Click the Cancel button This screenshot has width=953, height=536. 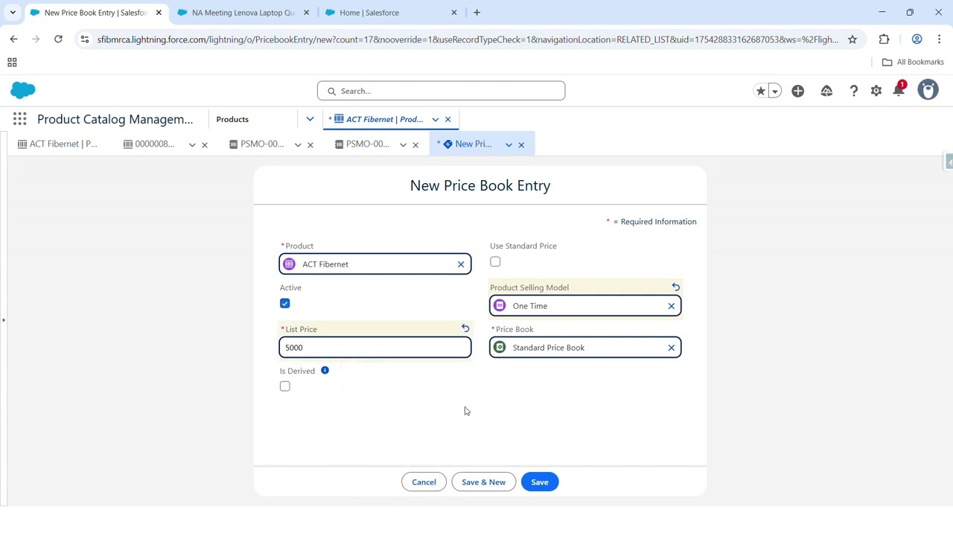(424, 482)
